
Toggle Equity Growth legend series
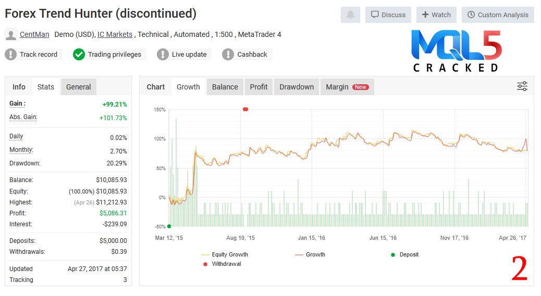coord(225,255)
